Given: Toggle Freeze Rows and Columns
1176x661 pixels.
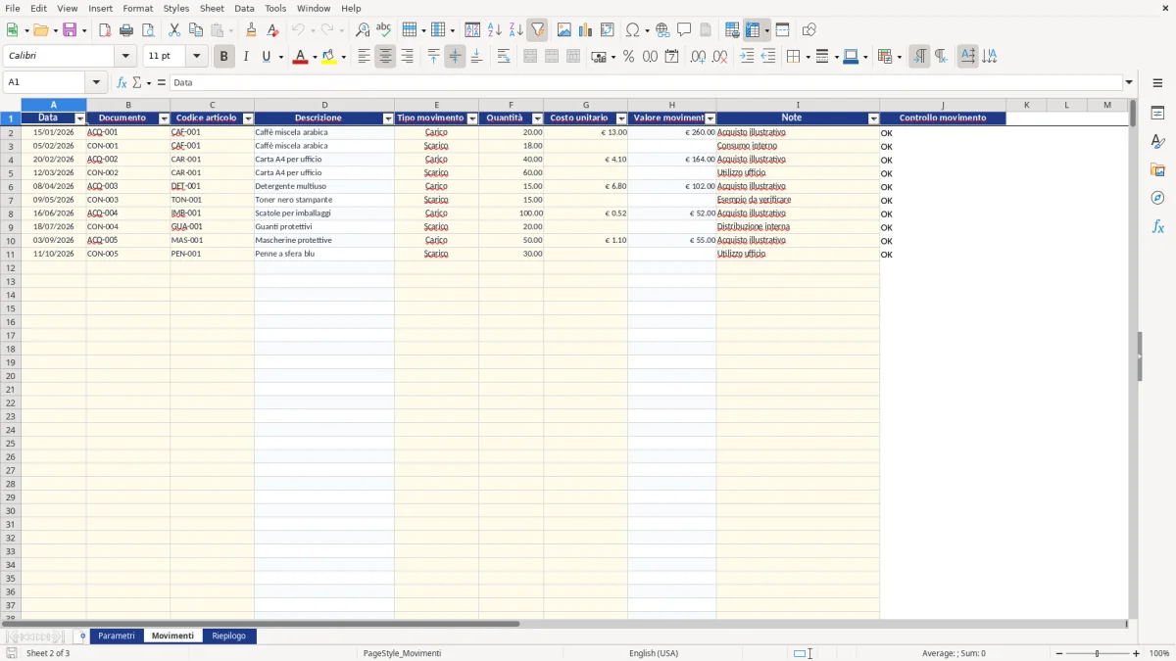Looking at the screenshot, I should (753, 30).
